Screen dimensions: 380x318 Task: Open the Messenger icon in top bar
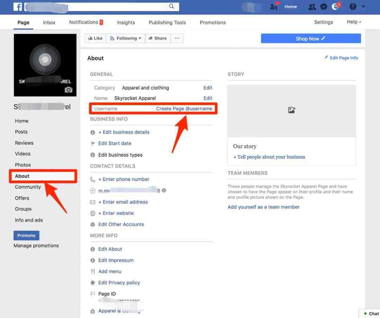(324, 7)
